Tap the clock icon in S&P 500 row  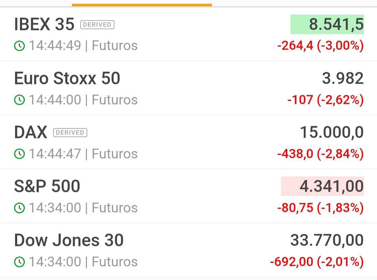point(20,208)
